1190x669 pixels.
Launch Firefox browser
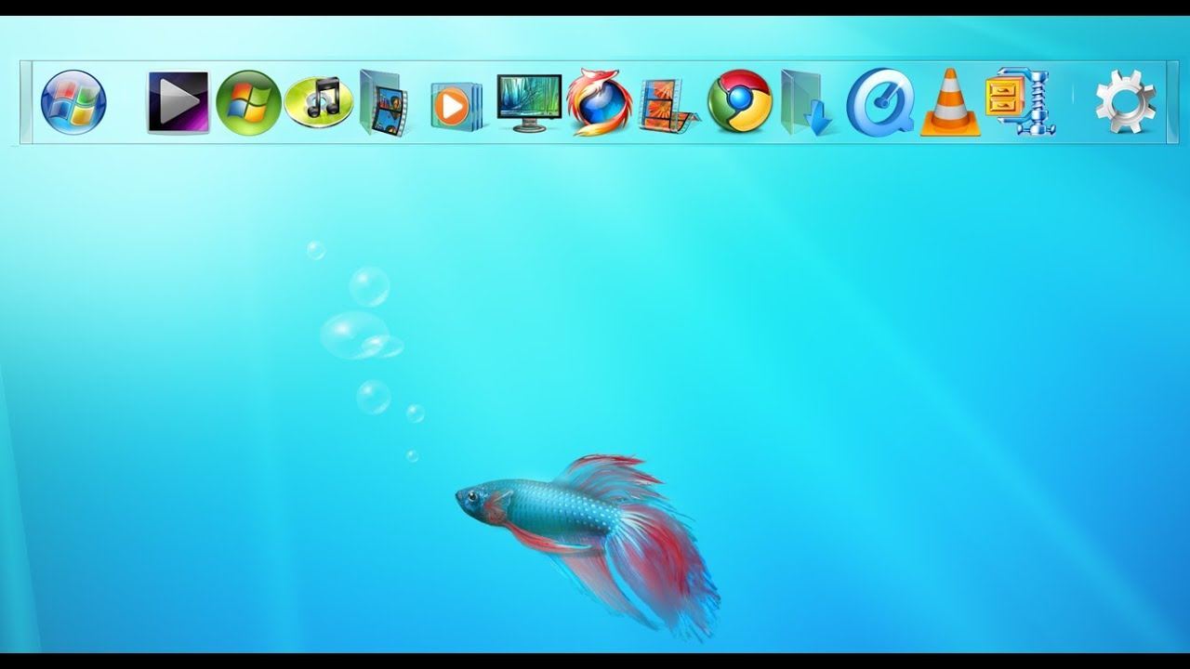(x=600, y=102)
